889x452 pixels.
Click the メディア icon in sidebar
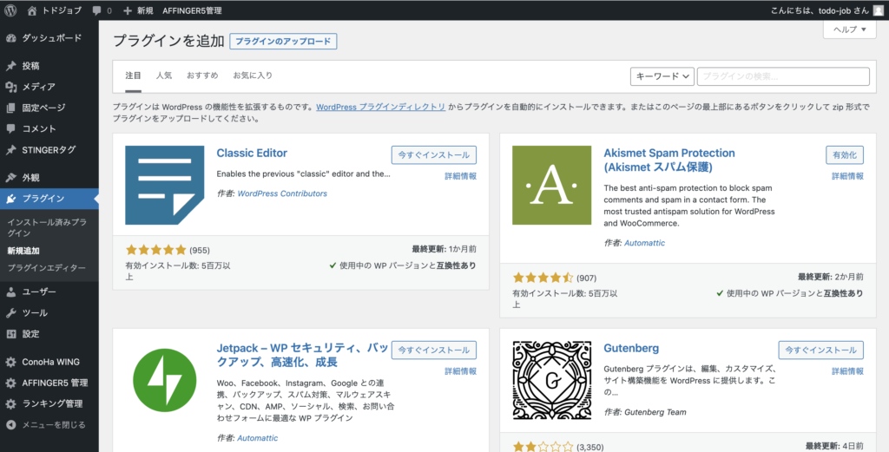click(x=10, y=87)
